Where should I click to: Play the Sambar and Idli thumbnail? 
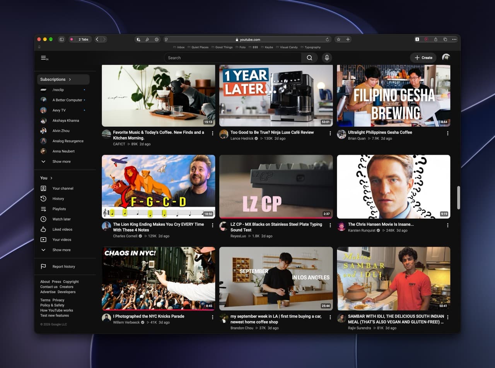(x=394, y=279)
